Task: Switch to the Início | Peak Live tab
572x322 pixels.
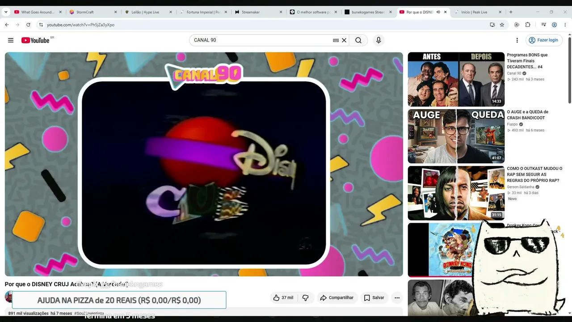Action: pyautogui.click(x=477, y=12)
